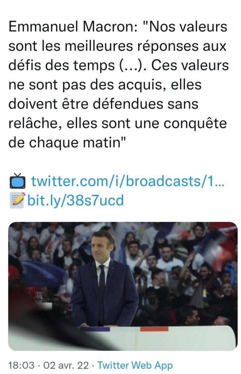241x374 pixels.
Task: Click the 02 avr. 22 date
Action: [x=66, y=365]
